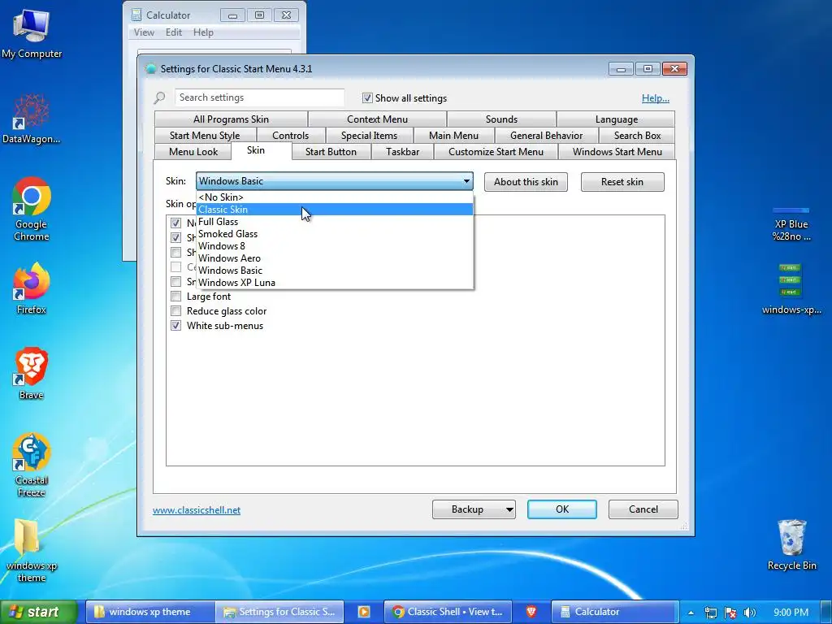Viewport: 832px width, 624px height.
Task: Visit www.classicshell.net link
Action: [x=197, y=510]
